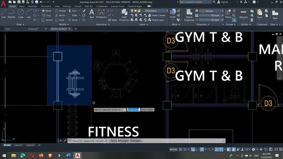This screenshot has height=159, width=283.
Task: Open the Home ribbon tab
Action: pyautogui.click(x=12, y=6)
